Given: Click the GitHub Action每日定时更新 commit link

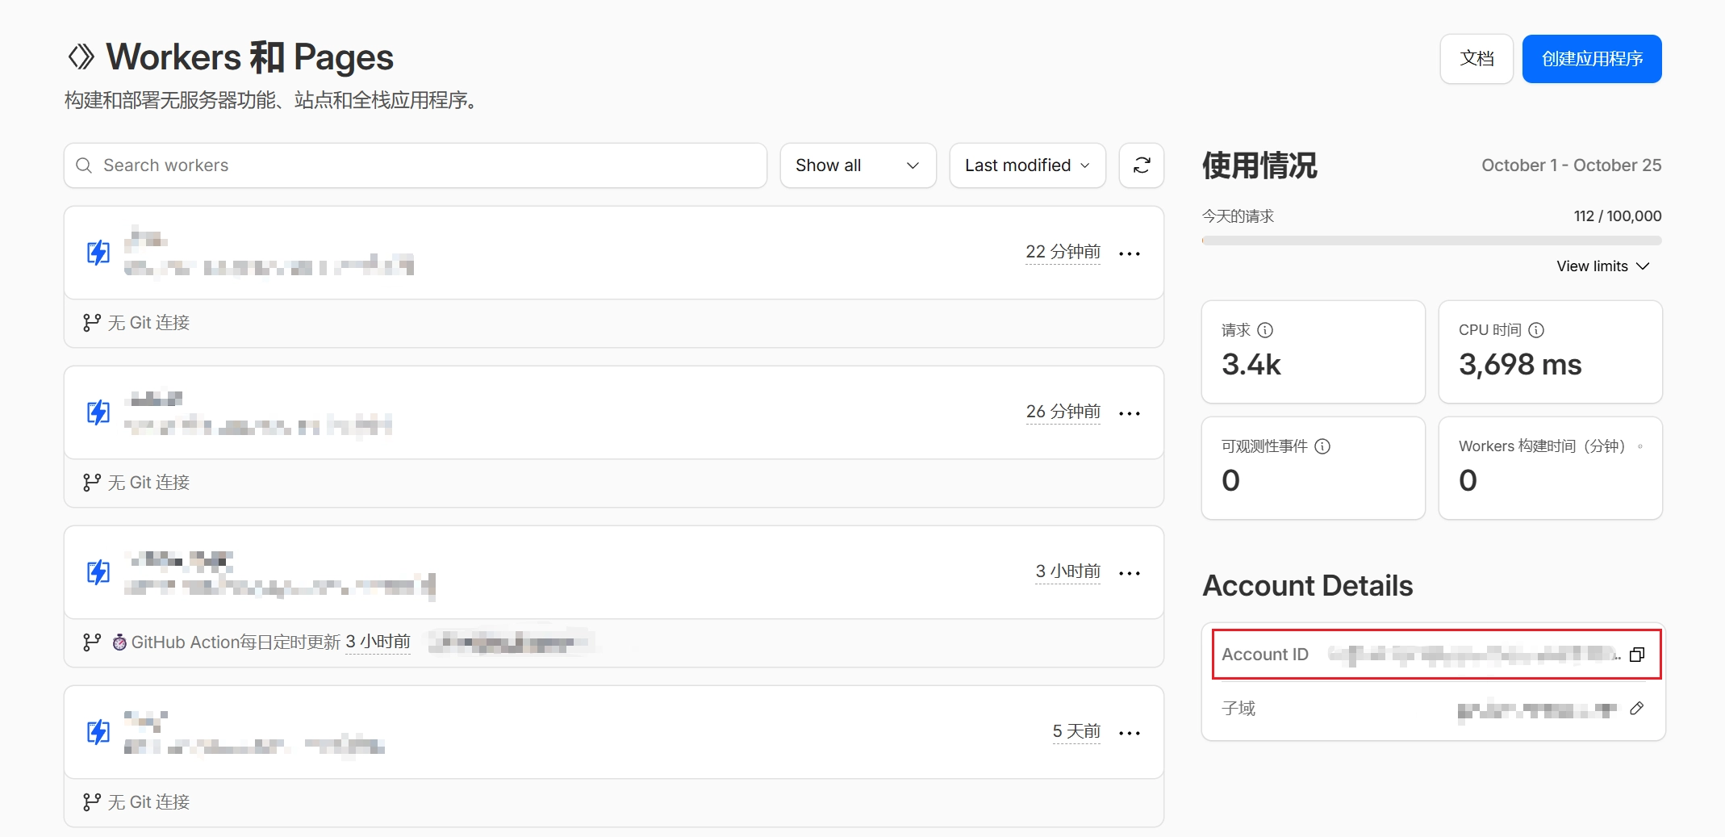Looking at the screenshot, I should [x=236, y=642].
